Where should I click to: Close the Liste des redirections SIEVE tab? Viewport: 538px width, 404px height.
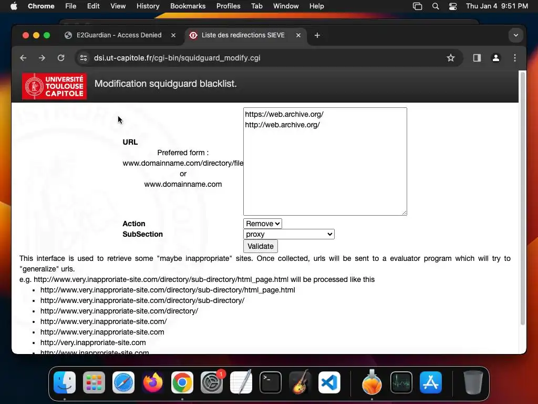(x=298, y=35)
